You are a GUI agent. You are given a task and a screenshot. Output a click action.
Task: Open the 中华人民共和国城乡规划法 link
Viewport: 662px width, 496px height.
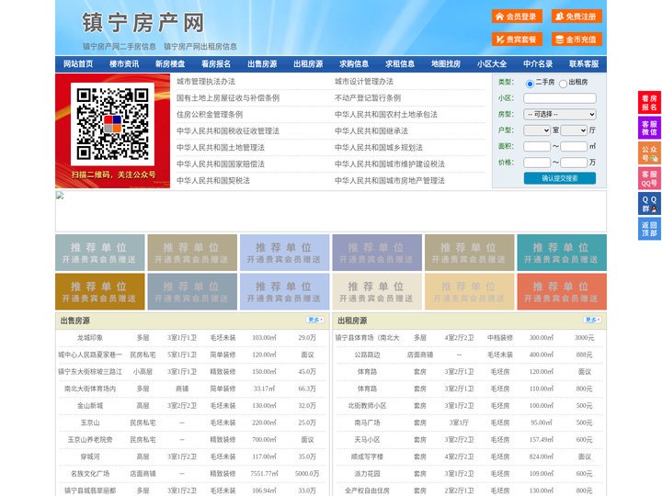(x=379, y=147)
